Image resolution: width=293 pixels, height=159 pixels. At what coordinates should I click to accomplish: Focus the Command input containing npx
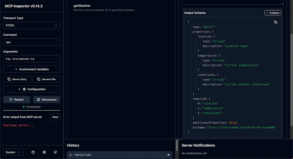[x=31, y=42]
